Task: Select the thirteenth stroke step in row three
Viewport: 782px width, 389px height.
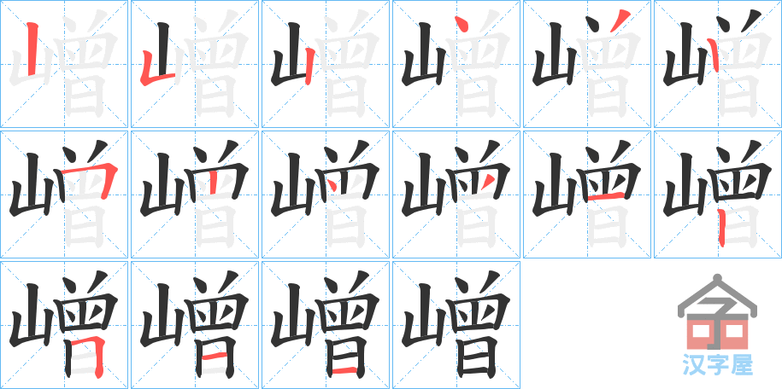Action: coord(64,325)
